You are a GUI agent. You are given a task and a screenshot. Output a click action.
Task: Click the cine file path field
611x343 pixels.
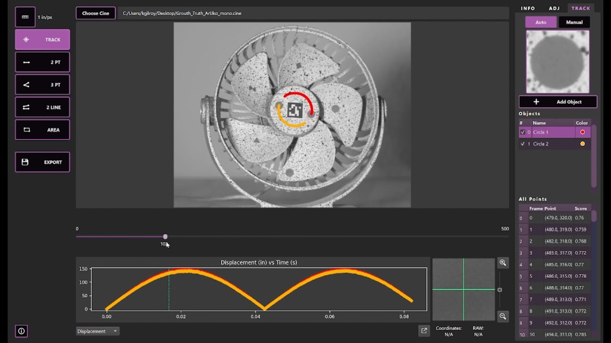[x=314, y=13]
